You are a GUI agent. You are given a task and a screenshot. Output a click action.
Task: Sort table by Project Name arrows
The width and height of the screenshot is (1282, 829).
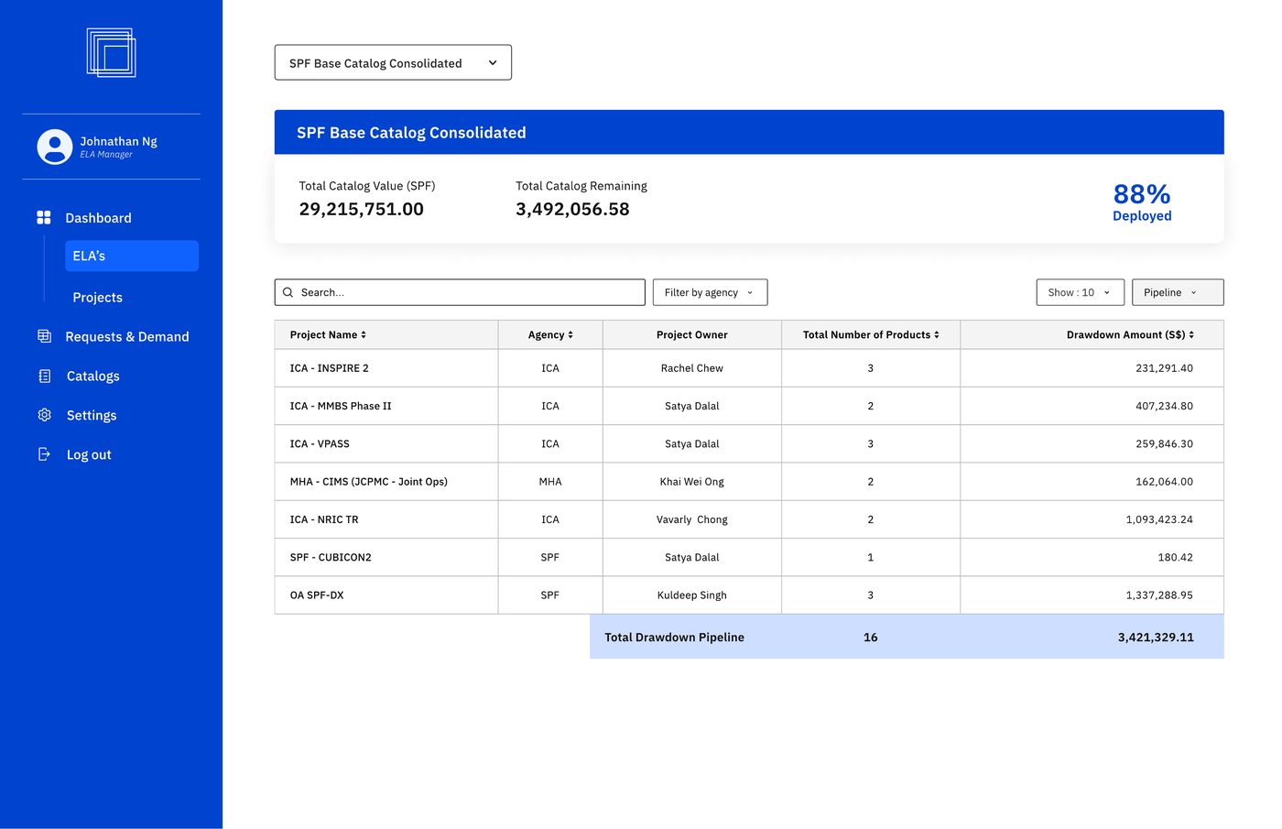[x=364, y=335]
